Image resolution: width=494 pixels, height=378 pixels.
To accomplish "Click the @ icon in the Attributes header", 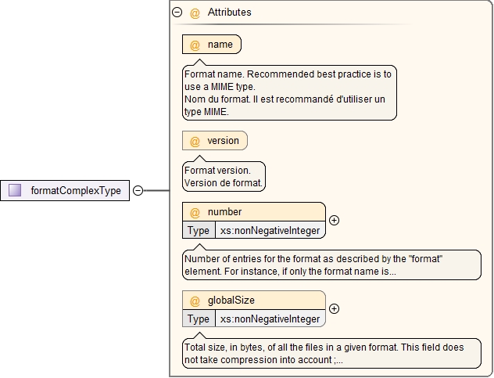I will click(x=195, y=13).
